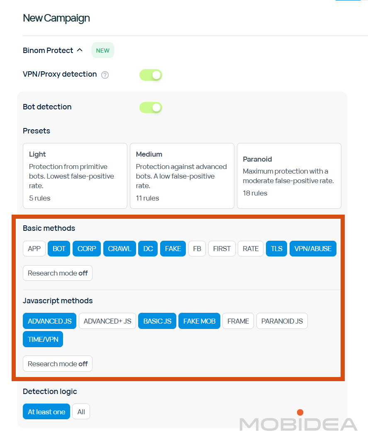
Task: Select At least one detection logic
Action: 46,412
